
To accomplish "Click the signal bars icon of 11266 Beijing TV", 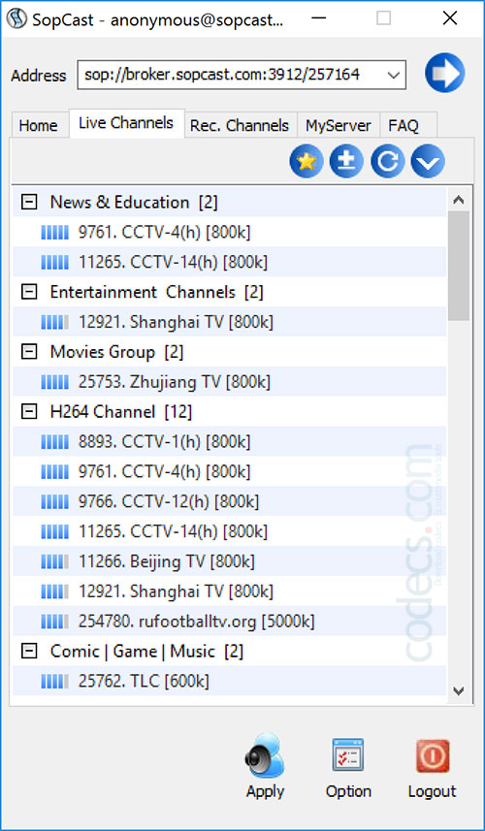I will pos(54,561).
